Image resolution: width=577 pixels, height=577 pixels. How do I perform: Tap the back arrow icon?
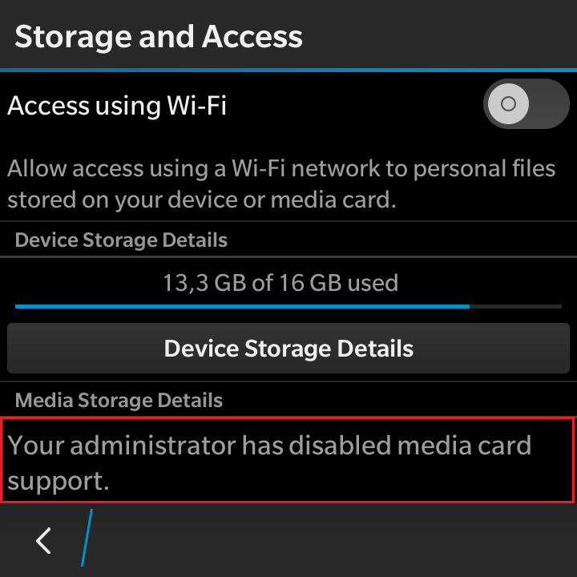(43, 541)
